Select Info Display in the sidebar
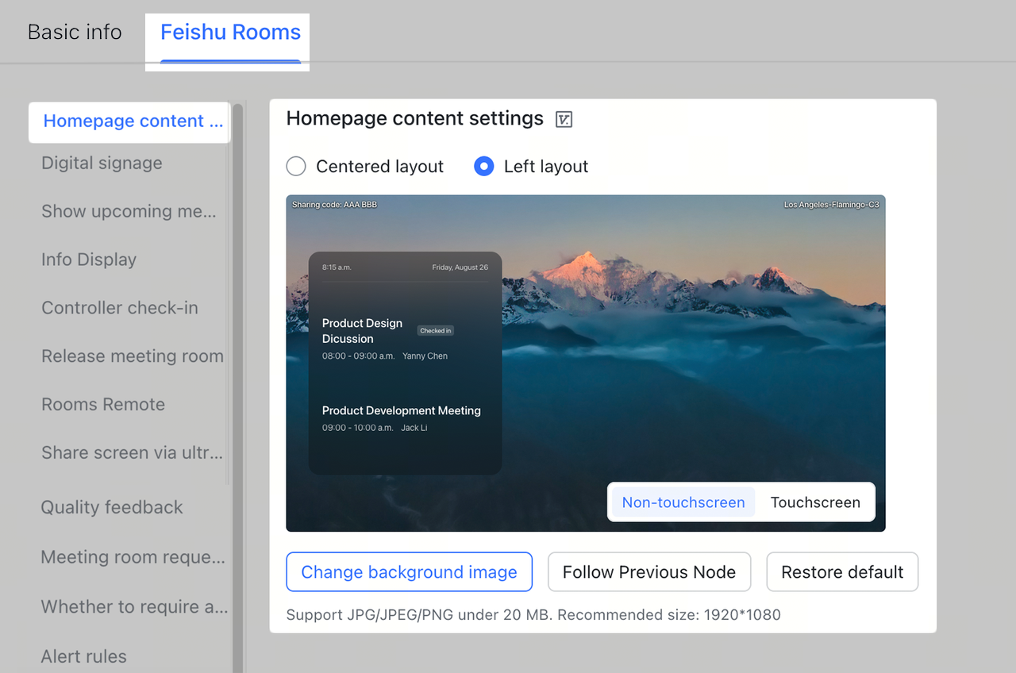The image size is (1016, 673). click(x=89, y=260)
